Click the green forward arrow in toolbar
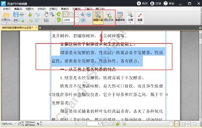 click(x=31, y=20)
